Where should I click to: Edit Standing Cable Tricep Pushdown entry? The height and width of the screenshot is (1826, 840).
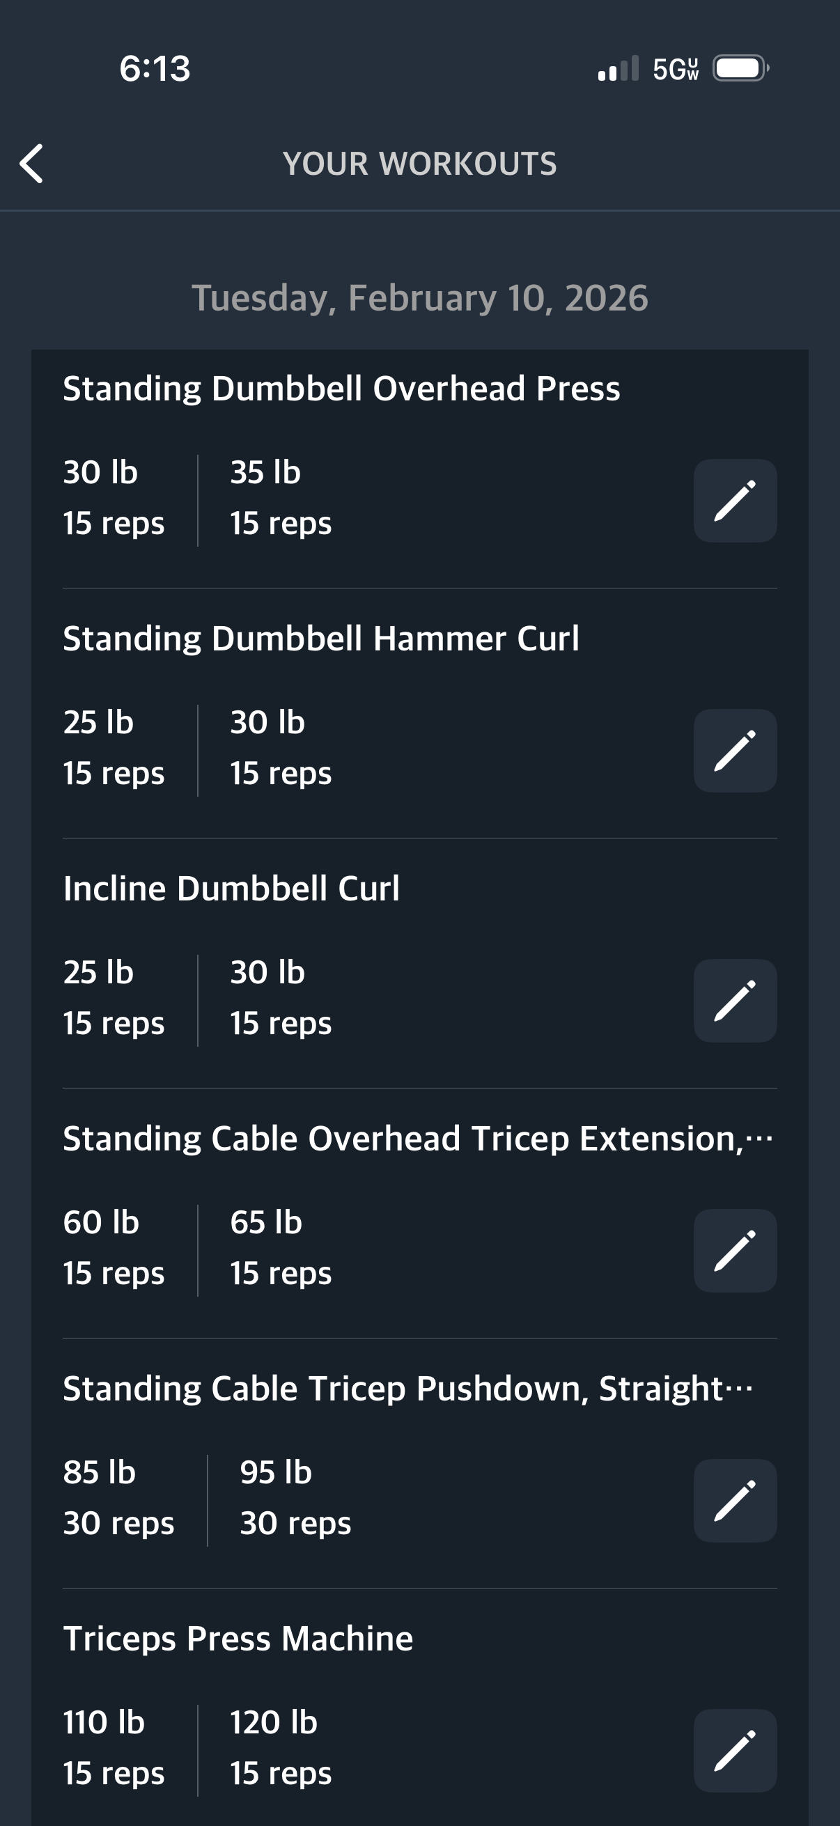734,1501
